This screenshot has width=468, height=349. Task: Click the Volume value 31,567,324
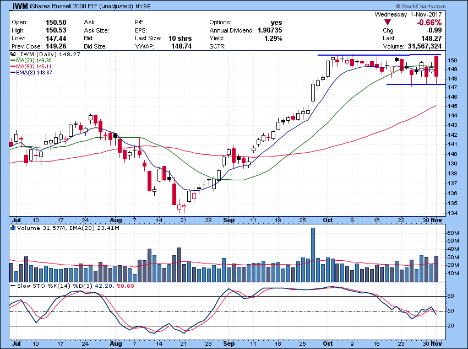pos(425,46)
